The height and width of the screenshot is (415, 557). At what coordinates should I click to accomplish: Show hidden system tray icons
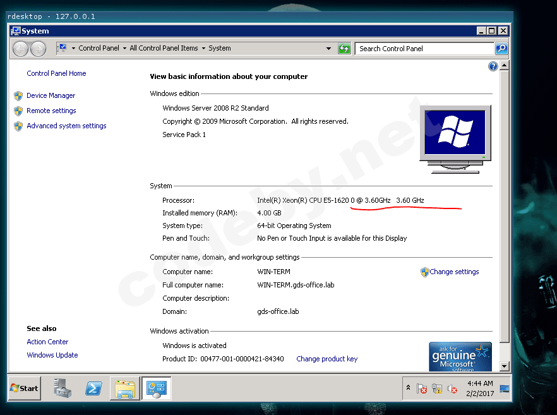(409, 388)
